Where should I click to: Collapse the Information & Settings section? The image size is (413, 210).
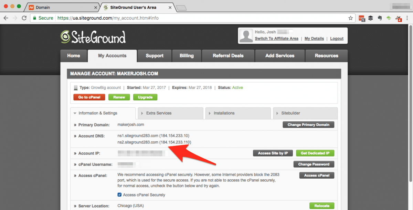click(x=103, y=113)
